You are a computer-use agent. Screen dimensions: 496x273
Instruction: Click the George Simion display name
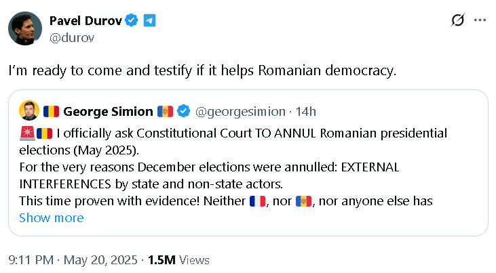pos(108,111)
